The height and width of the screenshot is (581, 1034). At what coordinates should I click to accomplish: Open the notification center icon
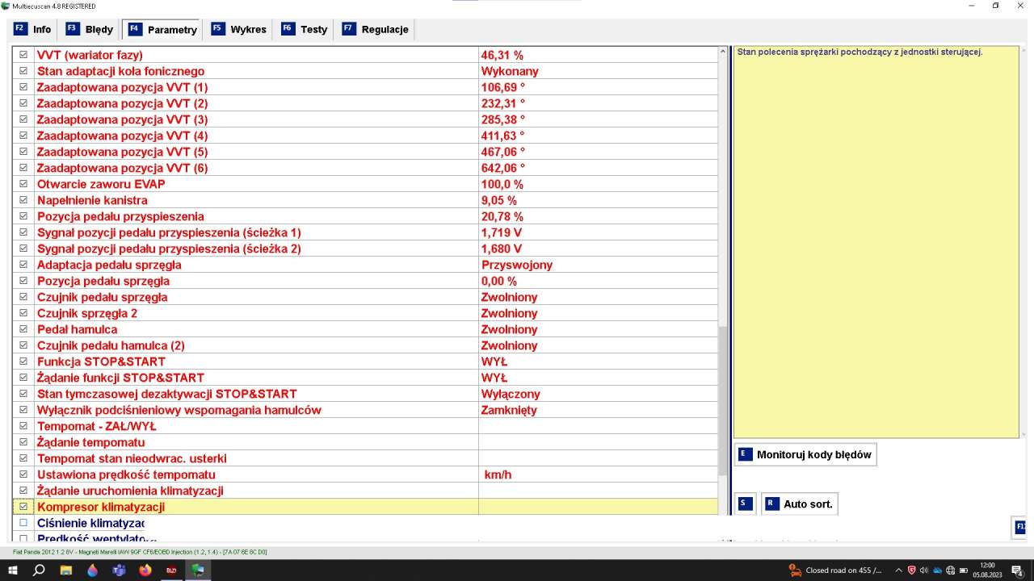[1017, 571]
